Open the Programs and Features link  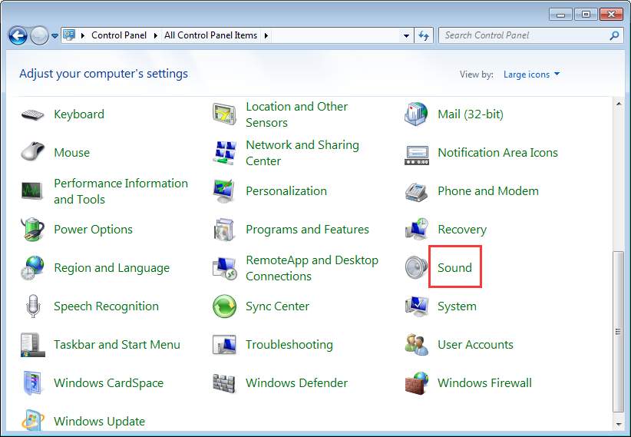click(x=307, y=229)
